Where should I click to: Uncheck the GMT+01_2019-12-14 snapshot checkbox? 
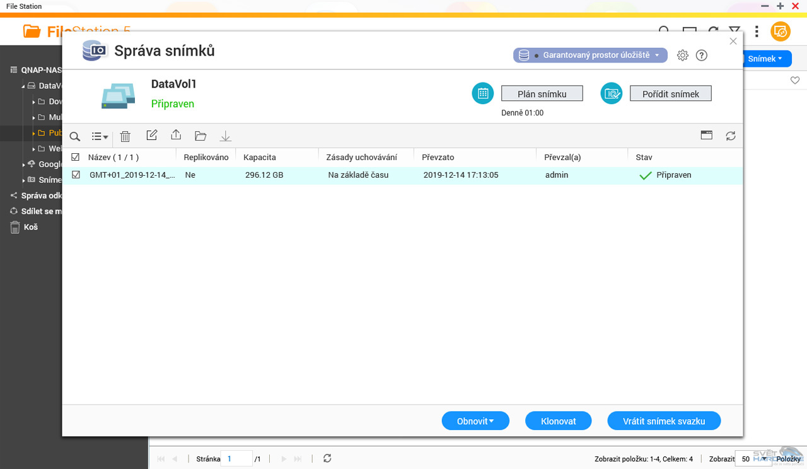click(x=76, y=175)
